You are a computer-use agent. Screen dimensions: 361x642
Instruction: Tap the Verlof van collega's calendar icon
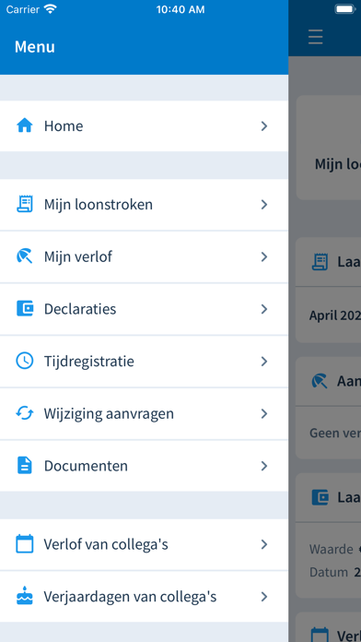pyautogui.click(x=25, y=544)
